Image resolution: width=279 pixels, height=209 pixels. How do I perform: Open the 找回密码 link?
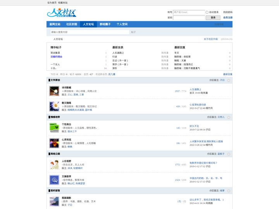click(228, 12)
